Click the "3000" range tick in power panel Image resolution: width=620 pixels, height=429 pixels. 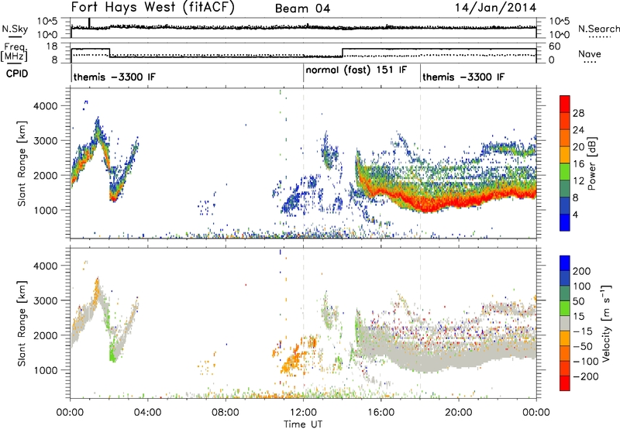tap(46, 141)
